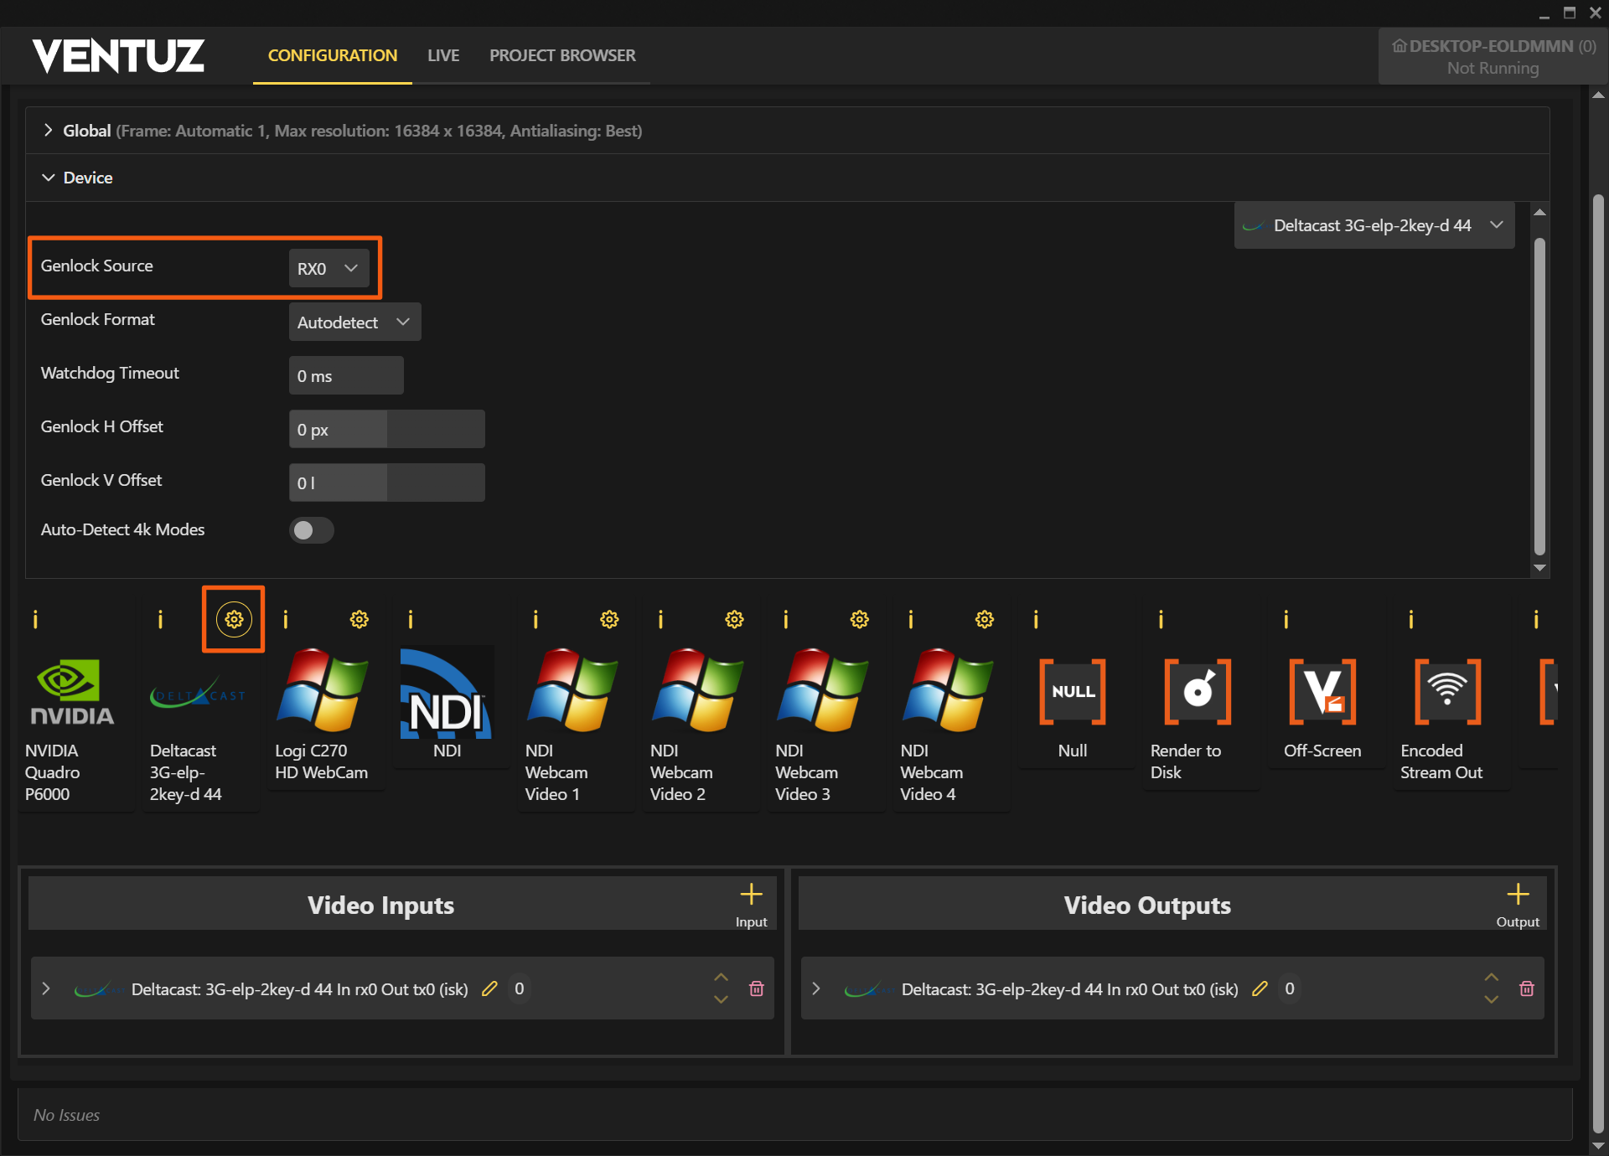Viewport: 1609px width, 1156px height.
Task: Switch to the LIVE tab
Action: [442, 55]
